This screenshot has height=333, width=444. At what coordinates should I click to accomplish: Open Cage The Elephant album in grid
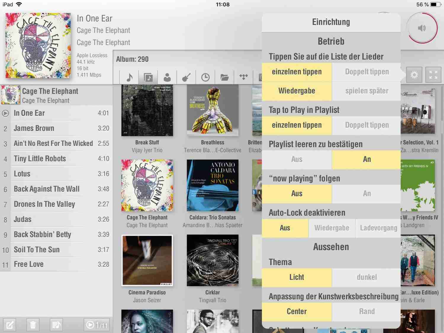pyautogui.click(x=147, y=185)
